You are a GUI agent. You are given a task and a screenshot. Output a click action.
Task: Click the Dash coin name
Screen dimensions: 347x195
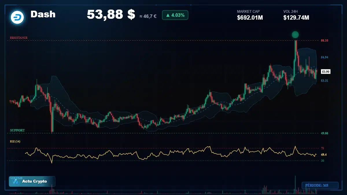tap(43, 14)
